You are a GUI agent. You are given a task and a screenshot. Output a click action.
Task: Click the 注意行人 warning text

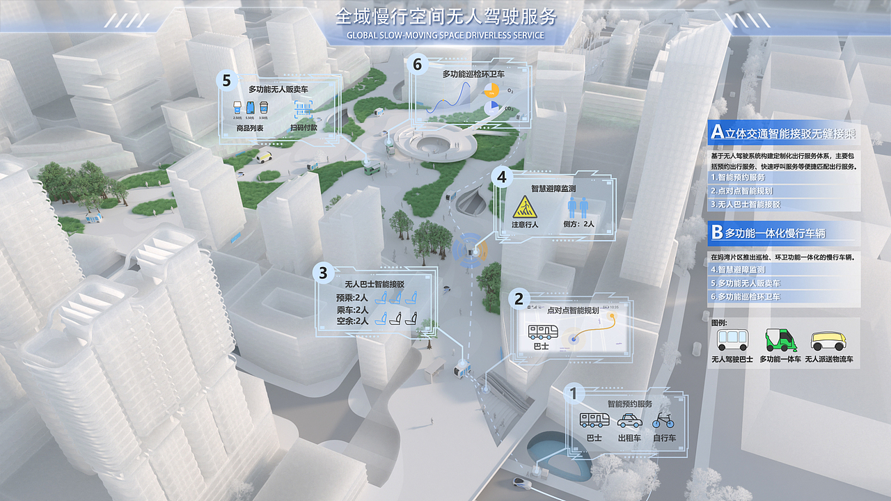pyautogui.click(x=524, y=225)
